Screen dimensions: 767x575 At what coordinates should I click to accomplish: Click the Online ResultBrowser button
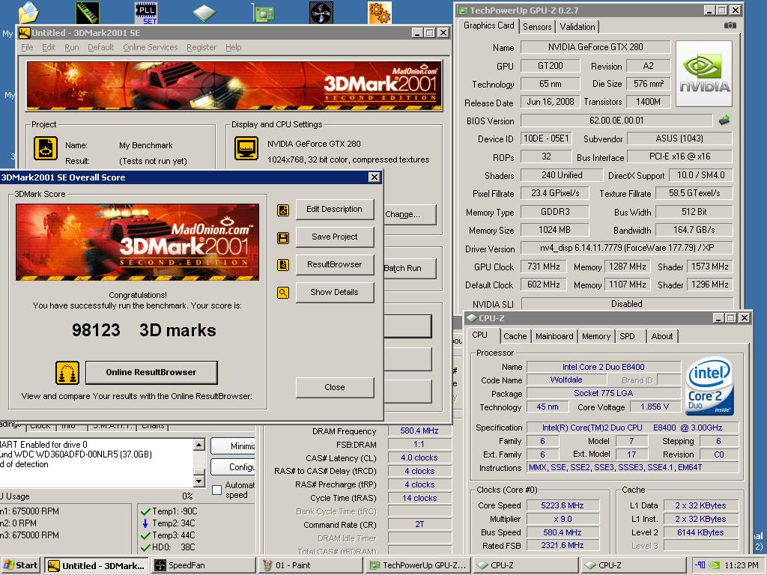pos(151,373)
